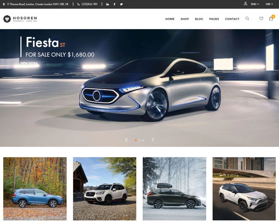View the wishlist heart icon

(261, 18)
